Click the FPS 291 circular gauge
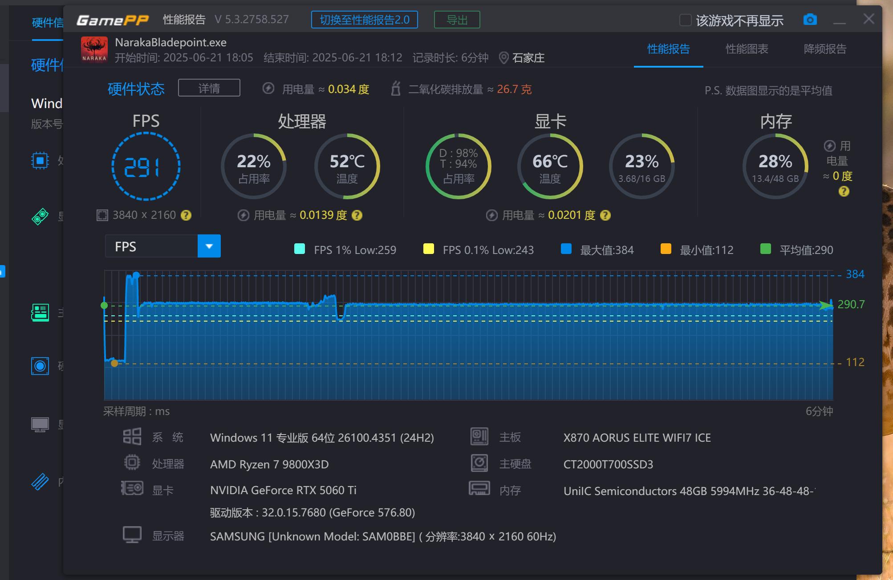The image size is (893, 580). [x=146, y=166]
